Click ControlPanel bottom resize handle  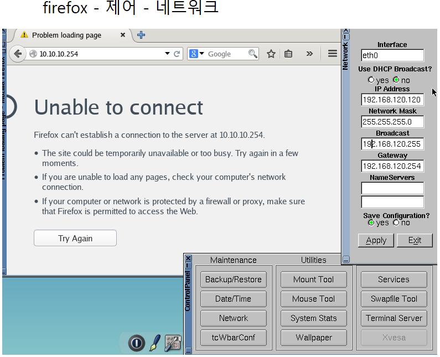189,350
